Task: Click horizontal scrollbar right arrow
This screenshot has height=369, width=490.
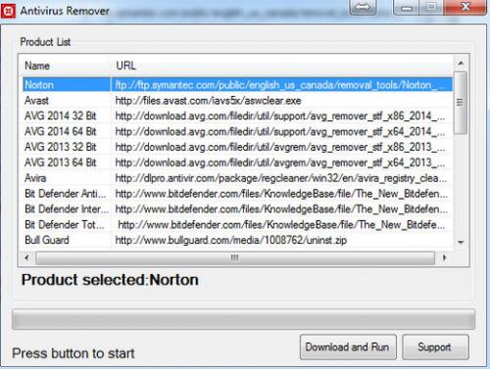Action: 444,257
